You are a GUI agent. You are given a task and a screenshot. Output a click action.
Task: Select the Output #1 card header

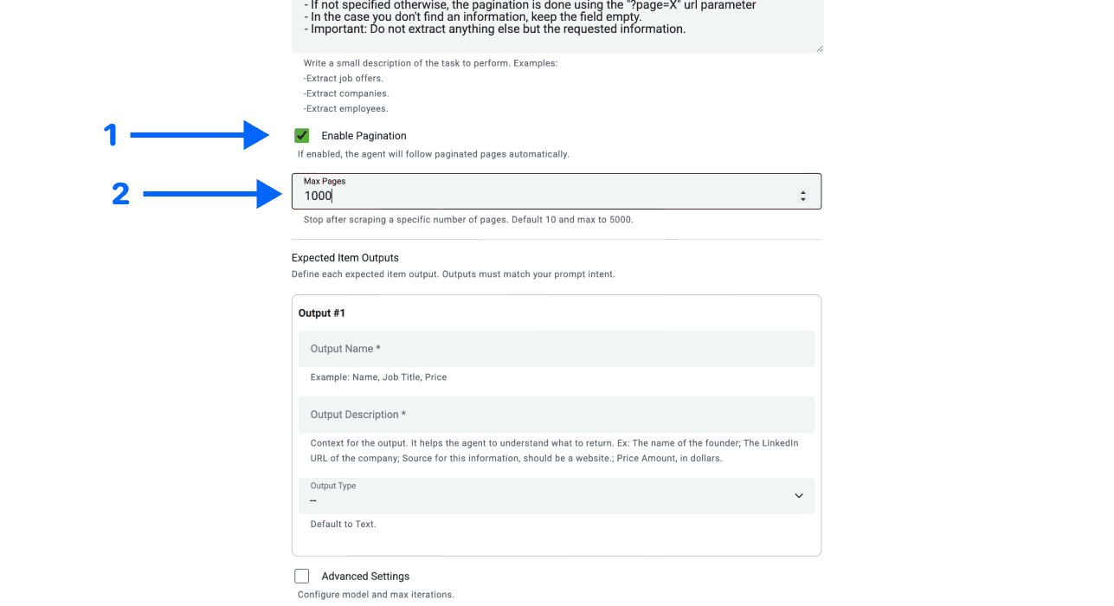pos(321,313)
